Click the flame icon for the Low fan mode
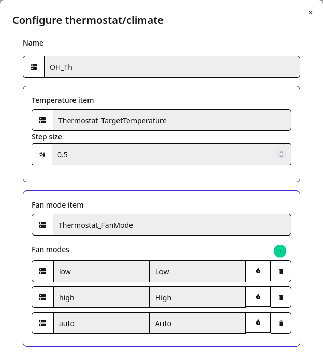323x352 pixels. point(258,271)
